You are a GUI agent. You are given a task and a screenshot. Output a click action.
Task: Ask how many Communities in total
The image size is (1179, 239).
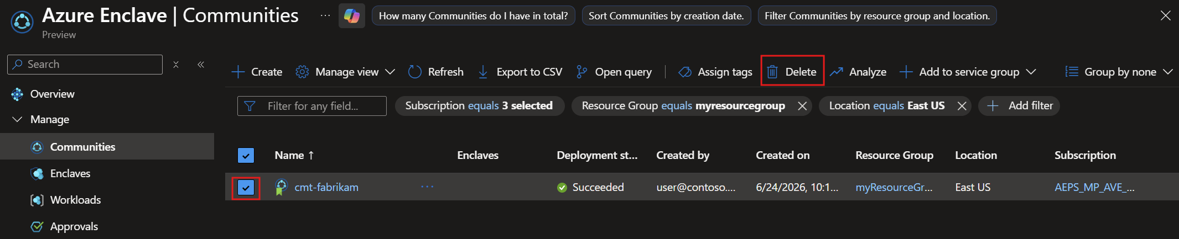click(x=473, y=15)
